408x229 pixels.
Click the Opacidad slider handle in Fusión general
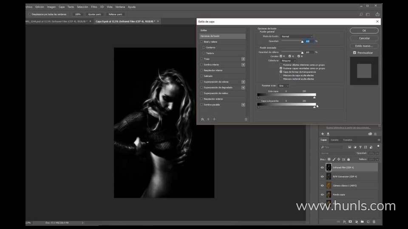click(x=303, y=42)
